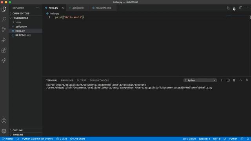Switch to .gitignore tab
The height and width of the screenshot is (141, 251).
[78, 8]
